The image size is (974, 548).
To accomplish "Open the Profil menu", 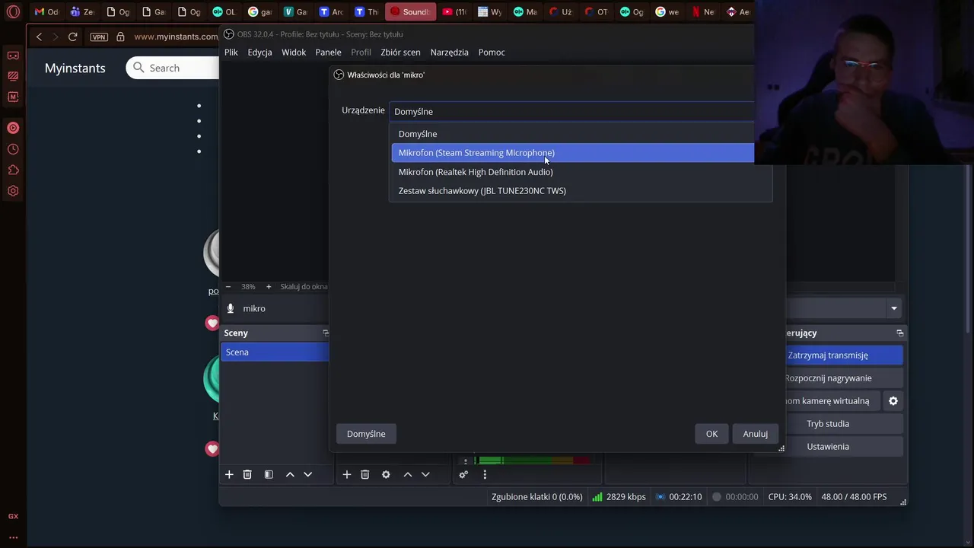I will [x=361, y=53].
